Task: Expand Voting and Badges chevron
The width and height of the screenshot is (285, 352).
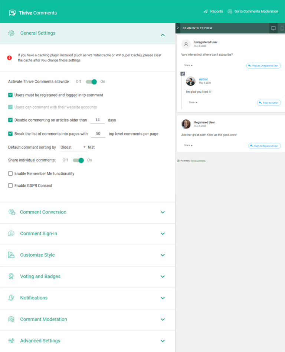Action: coord(163,276)
